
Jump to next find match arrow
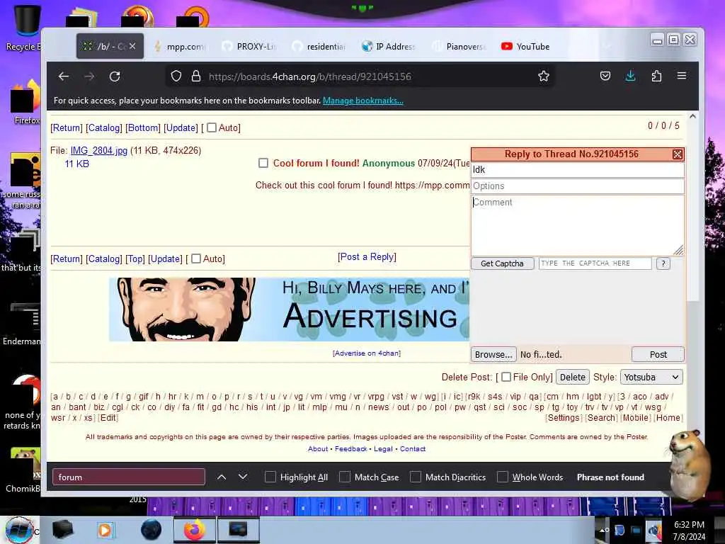[243, 477]
